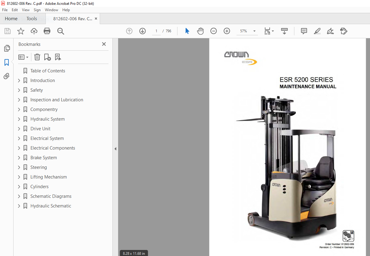Image resolution: width=370 pixels, height=256 pixels.
Task: Expand the Inspection and Lubrication bookmark
Action: 19,100
